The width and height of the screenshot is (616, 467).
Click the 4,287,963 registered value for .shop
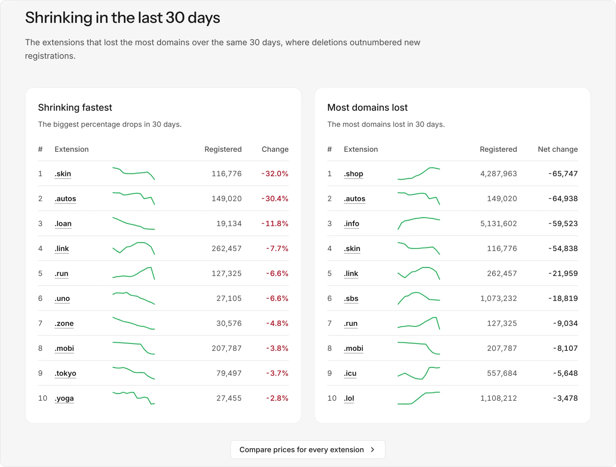coord(499,174)
